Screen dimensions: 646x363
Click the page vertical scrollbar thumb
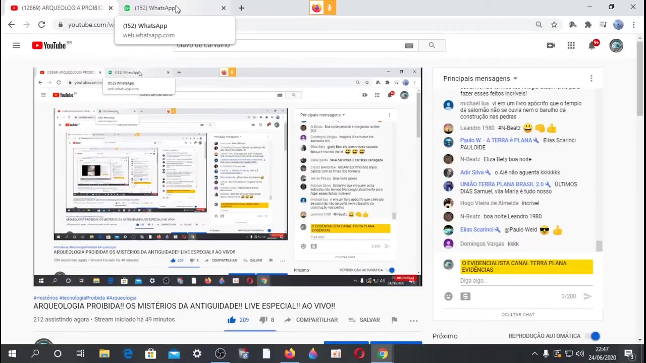tap(641, 78)
